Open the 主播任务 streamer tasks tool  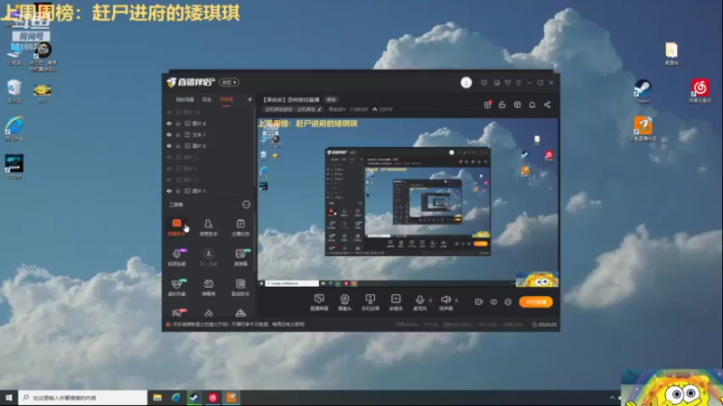240,227
